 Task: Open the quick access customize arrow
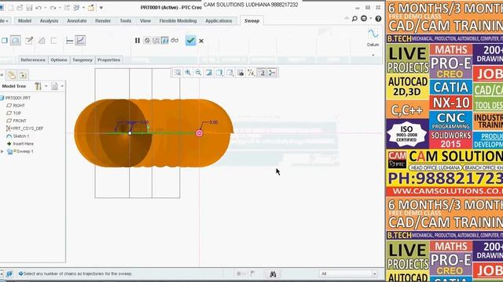pyautogui.click(x=101, y=8)
